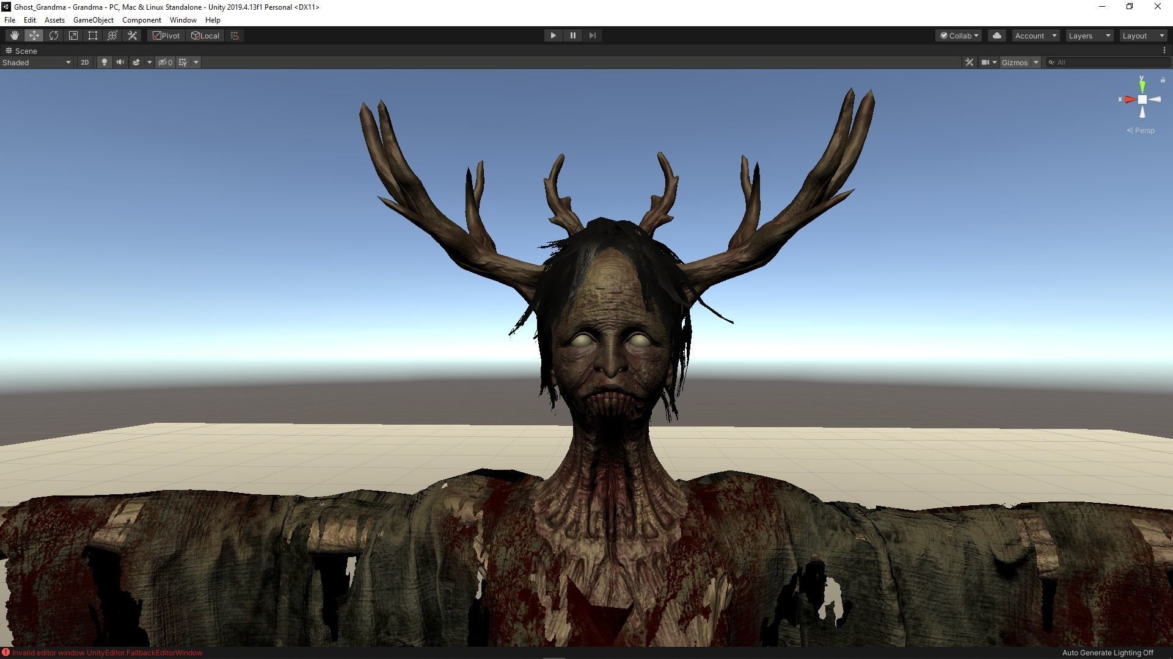Screen dimensions: 1173x659
Task: Open the GameObject menu
Action: [93, 20]
